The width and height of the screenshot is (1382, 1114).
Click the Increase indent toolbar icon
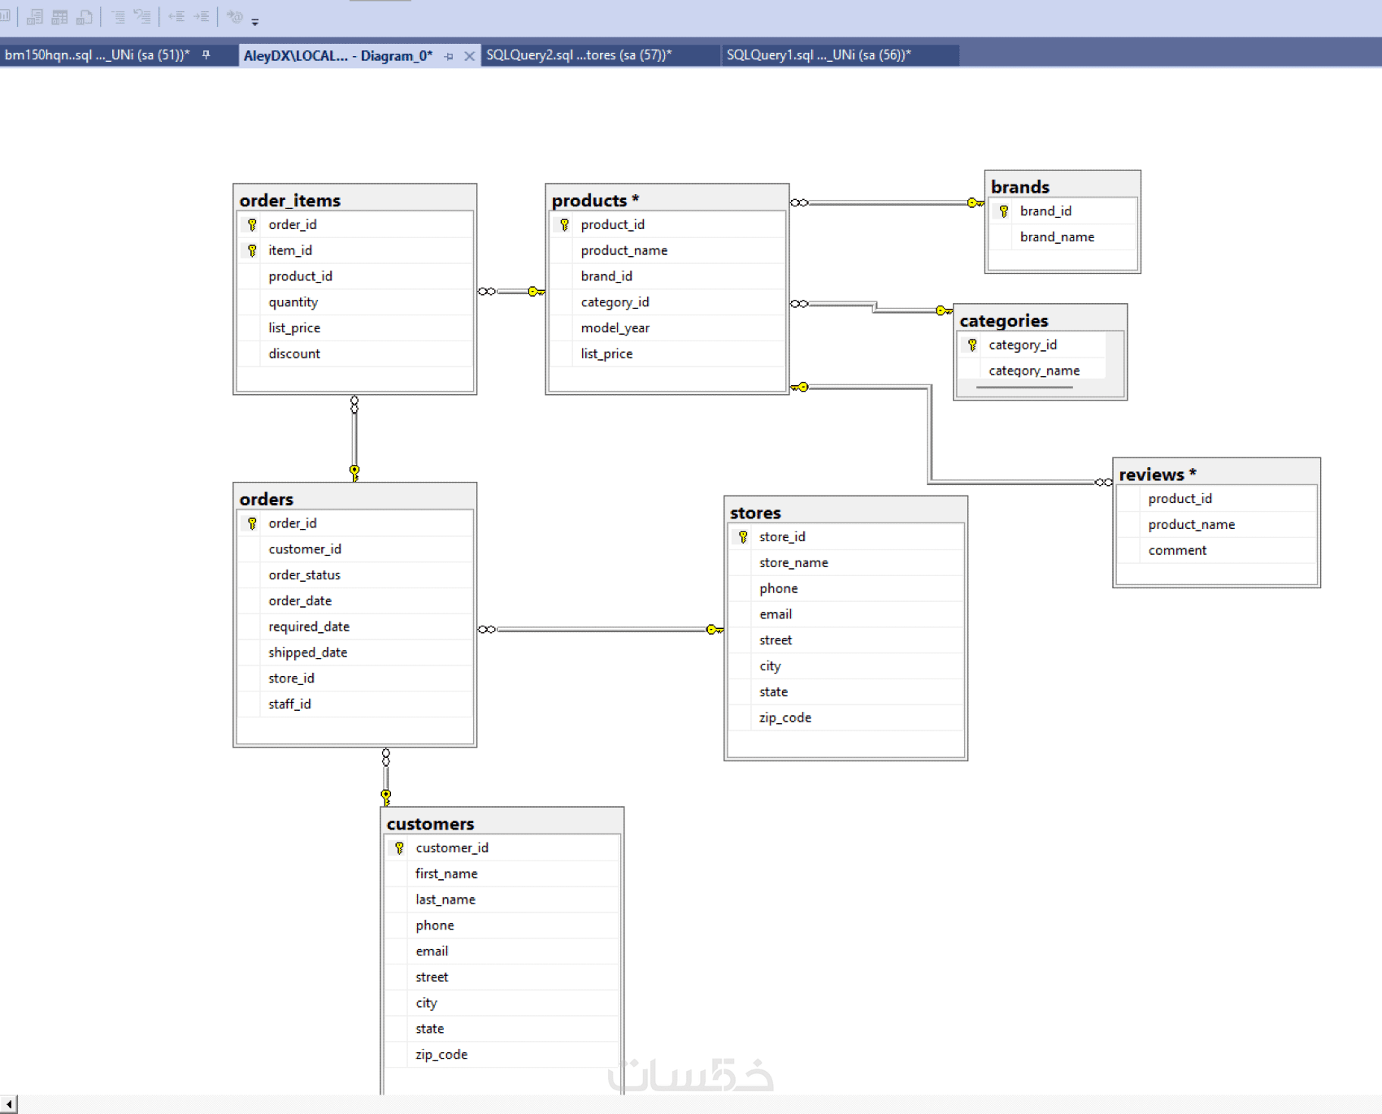tap(201, 16)
